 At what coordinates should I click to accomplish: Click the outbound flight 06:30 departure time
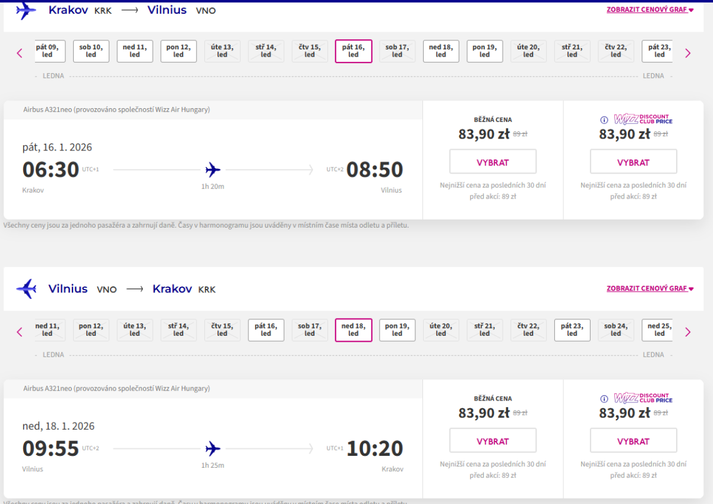[x=51, y=170]
